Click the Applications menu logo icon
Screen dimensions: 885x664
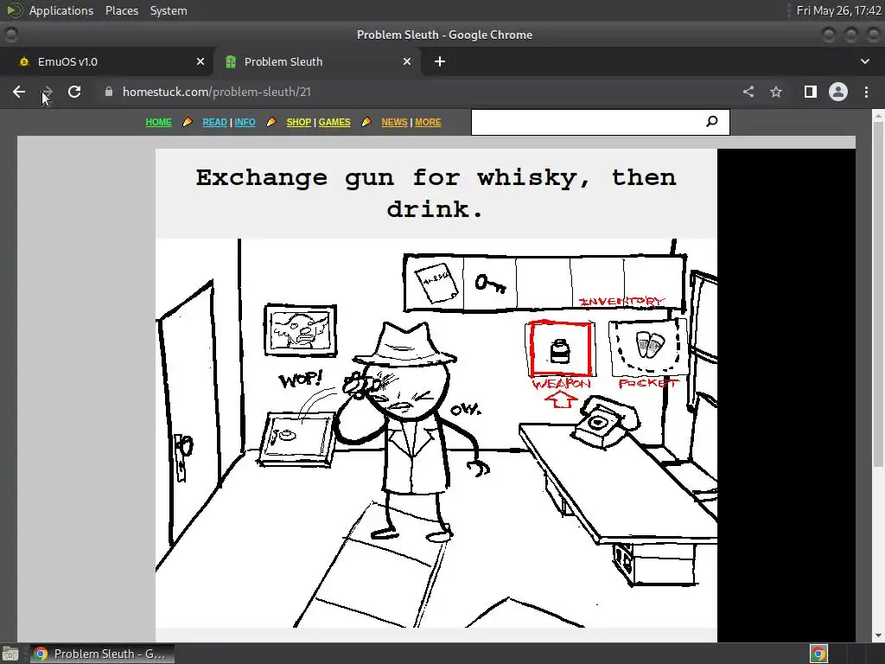(15, 10)
